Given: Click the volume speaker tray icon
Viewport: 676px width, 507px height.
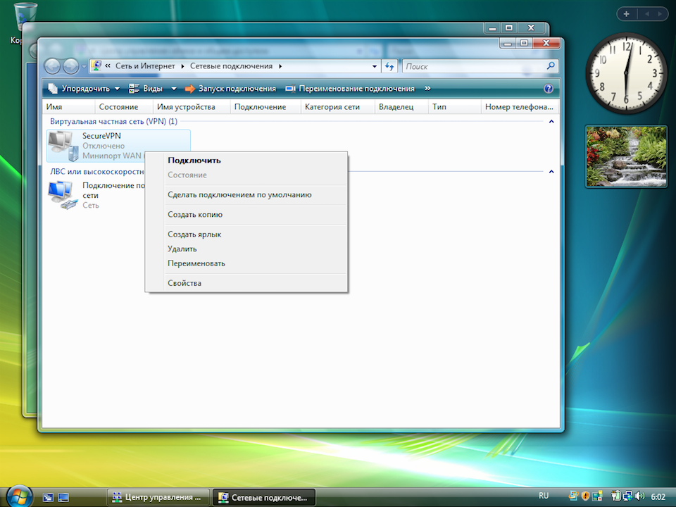Looking at the screenshot, I should coord(639,496).
